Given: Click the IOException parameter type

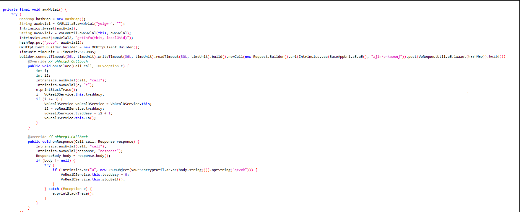Looking at the screenshot, I should click(107, 66).
